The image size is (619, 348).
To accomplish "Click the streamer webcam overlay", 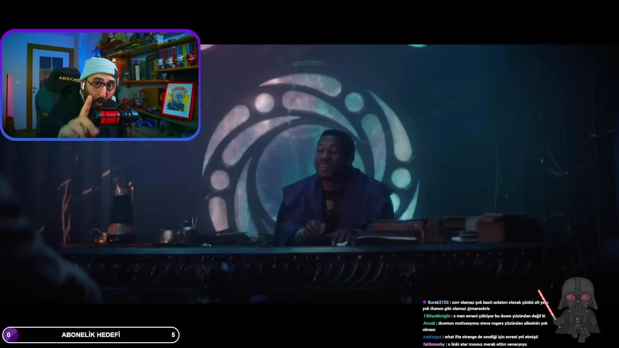I will pyautogui.click(x=100, y=85).
